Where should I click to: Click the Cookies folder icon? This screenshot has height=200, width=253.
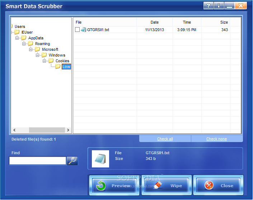pyautogui.click(x=51, y=61)
